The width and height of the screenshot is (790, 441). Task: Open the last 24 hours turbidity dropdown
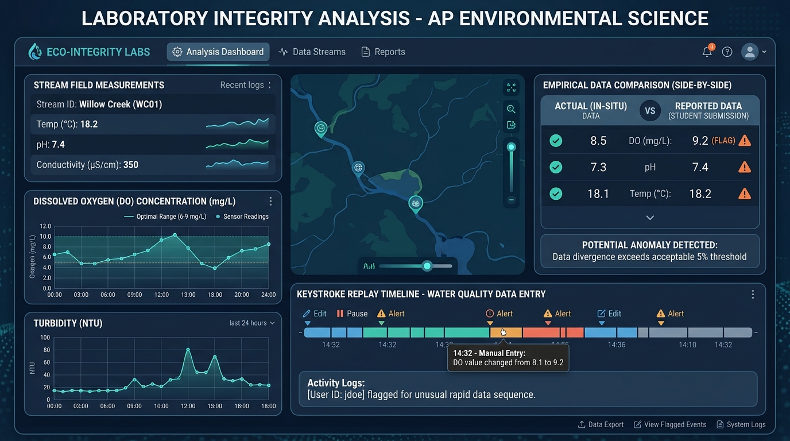coord(252,323)
